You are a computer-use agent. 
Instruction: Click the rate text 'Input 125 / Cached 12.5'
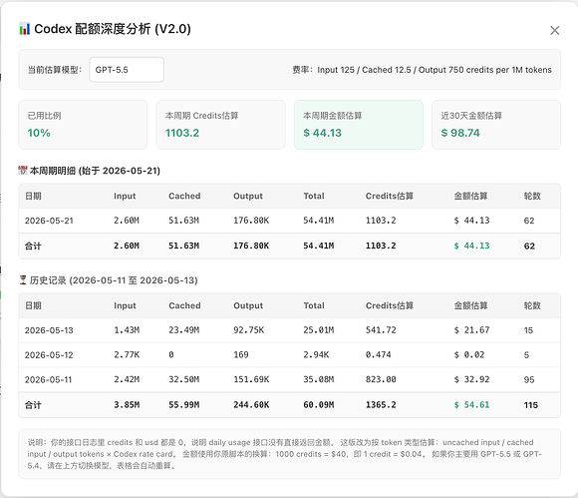coord(364,70)
